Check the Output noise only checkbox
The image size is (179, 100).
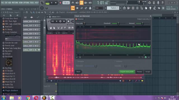click(150, 19)
